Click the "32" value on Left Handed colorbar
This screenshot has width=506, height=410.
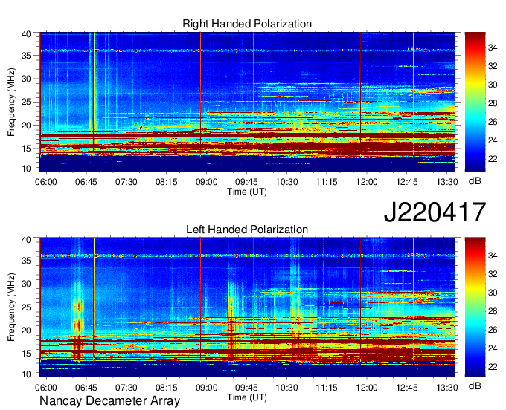click(493, 274)
